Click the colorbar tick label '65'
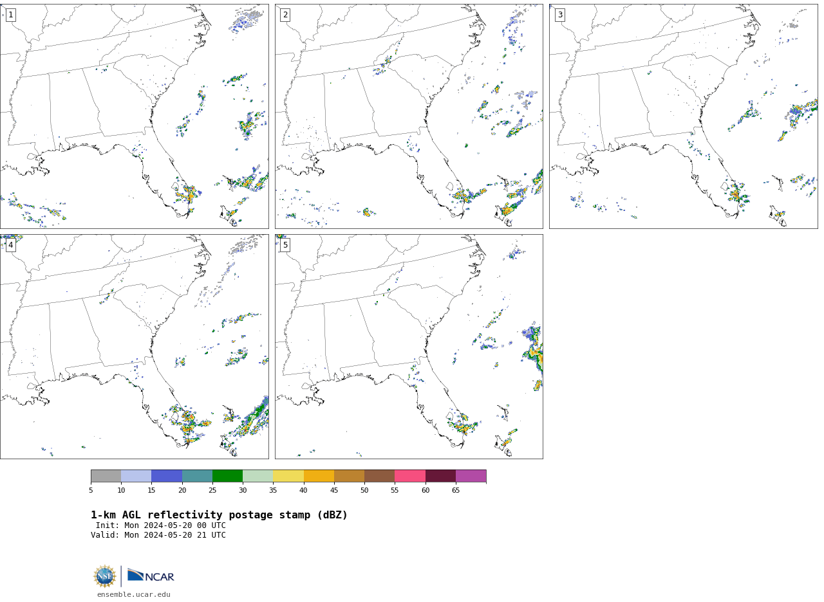This screenshot has height=602, width=824. click(456, 491)
